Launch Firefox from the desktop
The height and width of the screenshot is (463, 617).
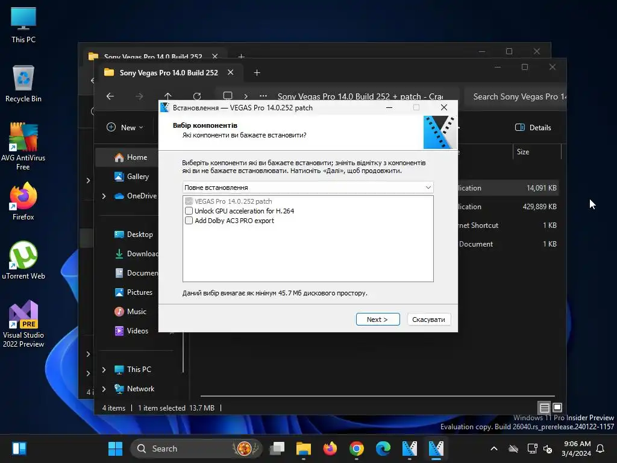(x=23, y=201)
